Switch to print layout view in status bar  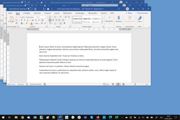click(x=118, y=84)
